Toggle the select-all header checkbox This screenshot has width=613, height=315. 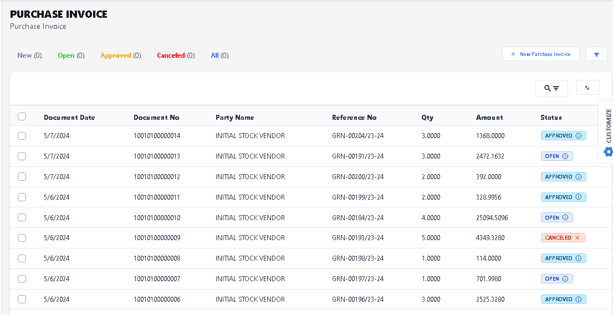point(22,116)
